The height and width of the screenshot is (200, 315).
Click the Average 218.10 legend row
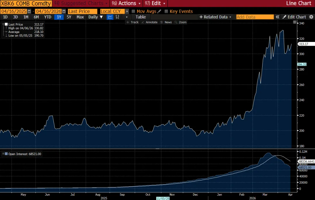[x=24, y=32]
